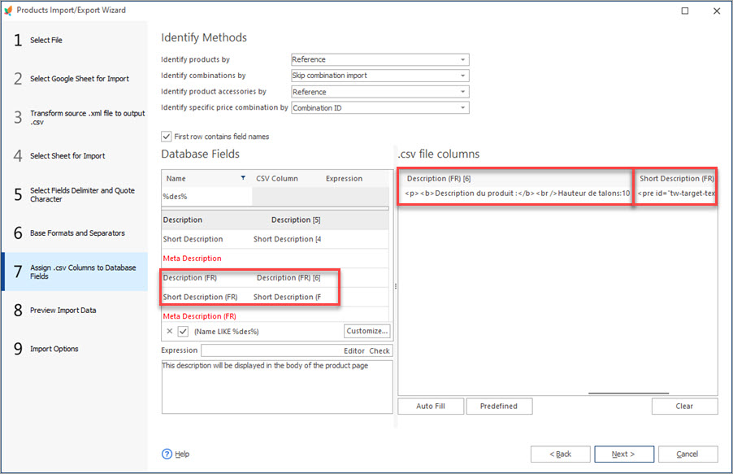Go to step 9 Import Options
The height and width of the screenshot is (474, 733).
coord(75,349)
